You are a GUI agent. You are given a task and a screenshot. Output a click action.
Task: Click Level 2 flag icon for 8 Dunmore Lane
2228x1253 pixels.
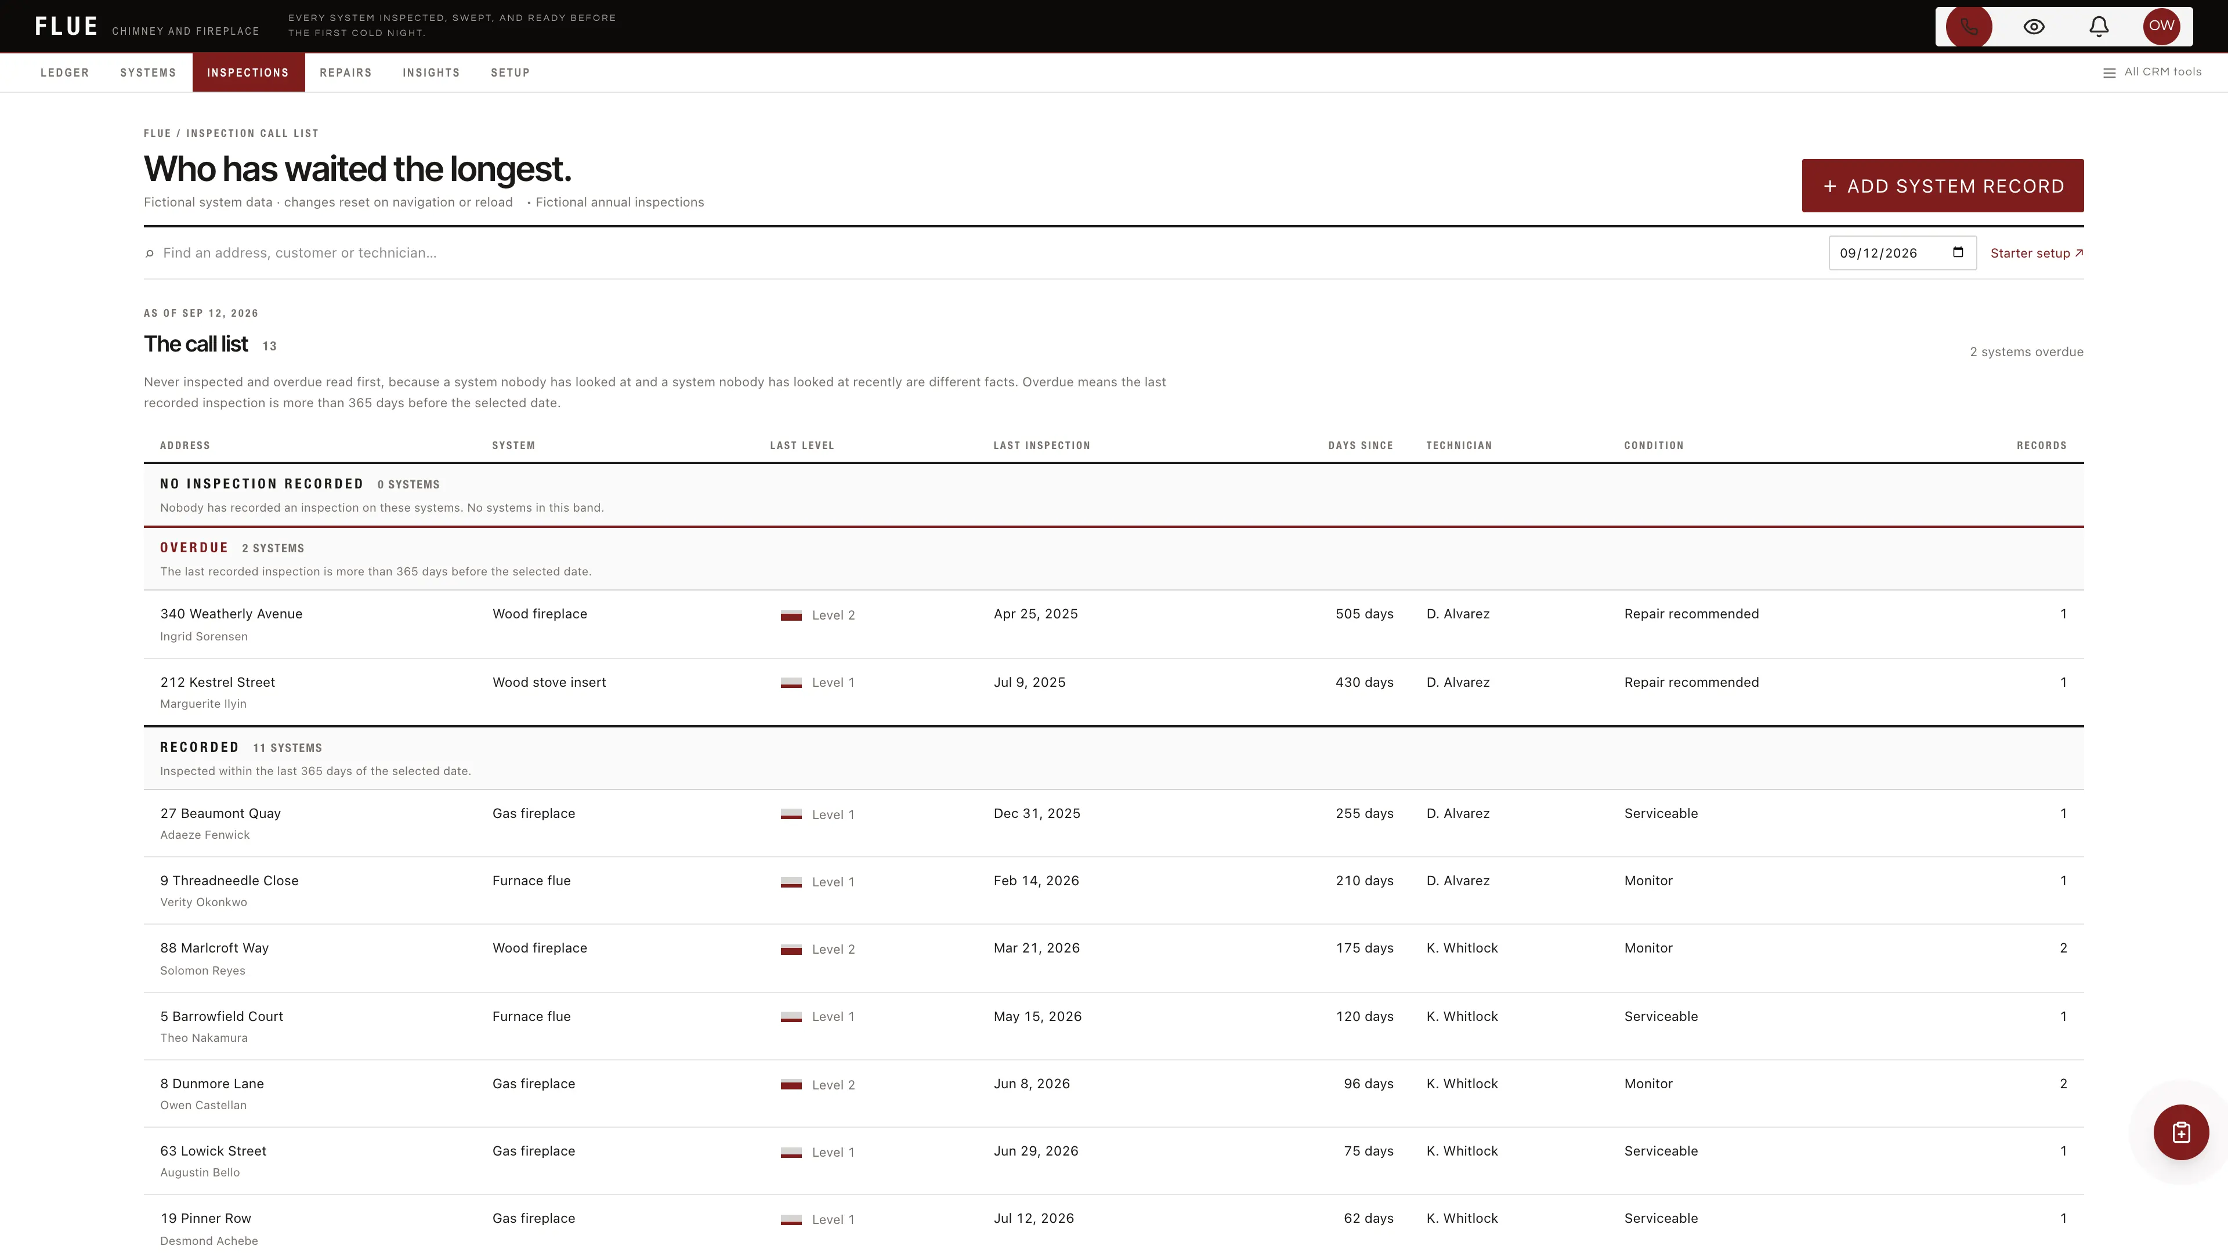(790, 1084)
